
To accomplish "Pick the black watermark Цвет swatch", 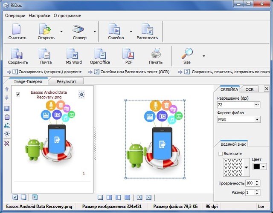I will click(257, 167).
